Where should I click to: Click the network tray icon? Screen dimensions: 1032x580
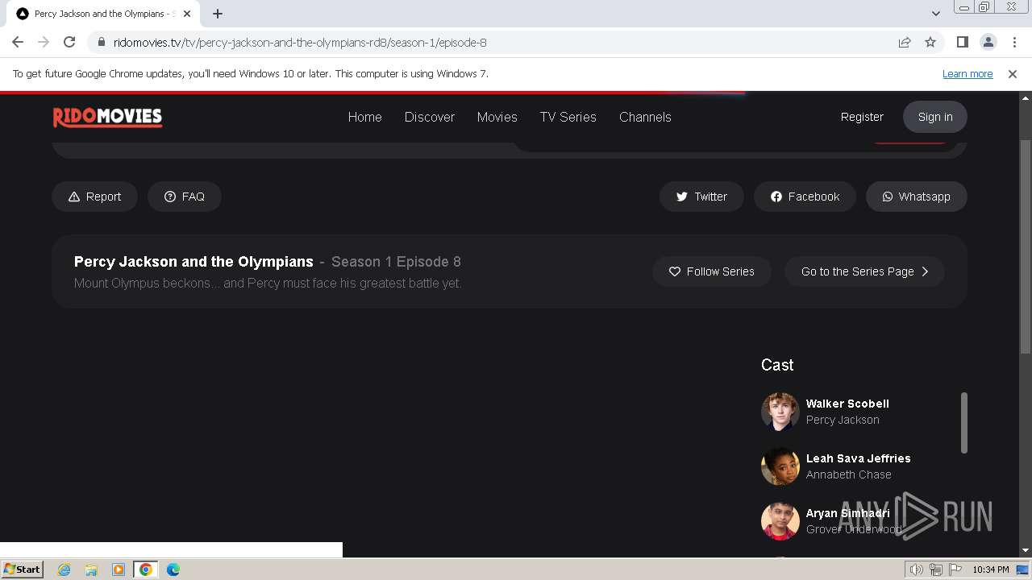(x=936, y=570)
